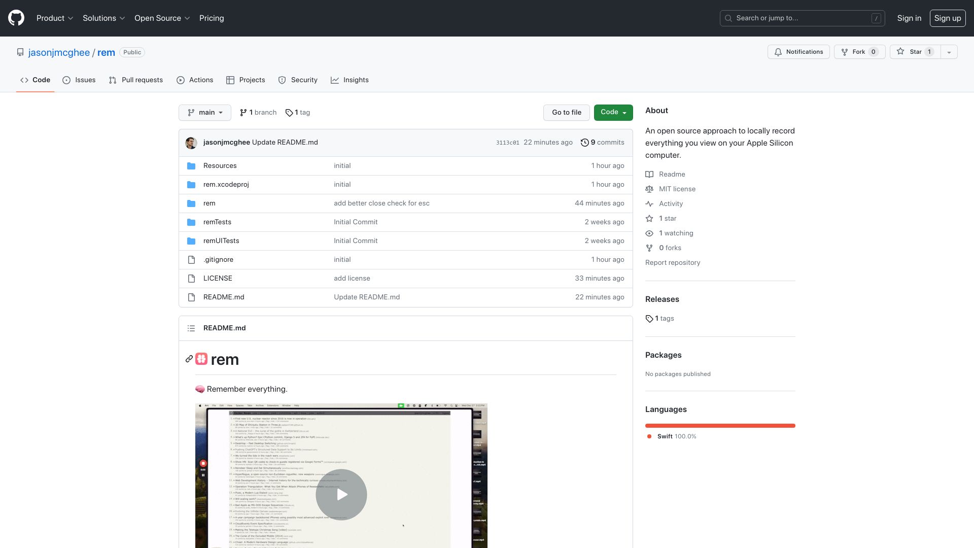Open the Projects tab
The width and height of the screenshot is (974, 548).
(x=246, y=80)
